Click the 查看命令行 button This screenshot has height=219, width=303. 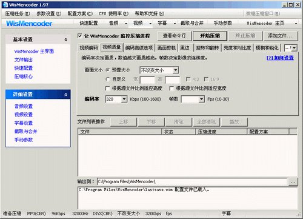click(x=175, y=36)
